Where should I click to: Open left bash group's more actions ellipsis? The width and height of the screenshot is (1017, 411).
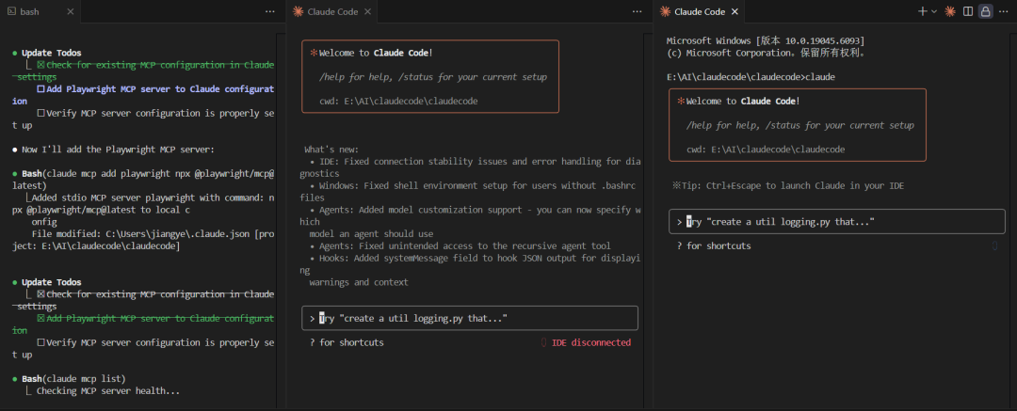click(x=269, y=11)
